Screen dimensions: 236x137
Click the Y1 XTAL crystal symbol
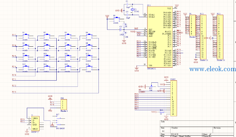point(132,10)
